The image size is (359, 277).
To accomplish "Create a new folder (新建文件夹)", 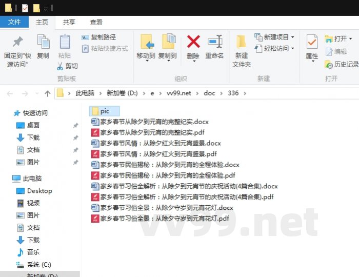I will click(242, 51).
